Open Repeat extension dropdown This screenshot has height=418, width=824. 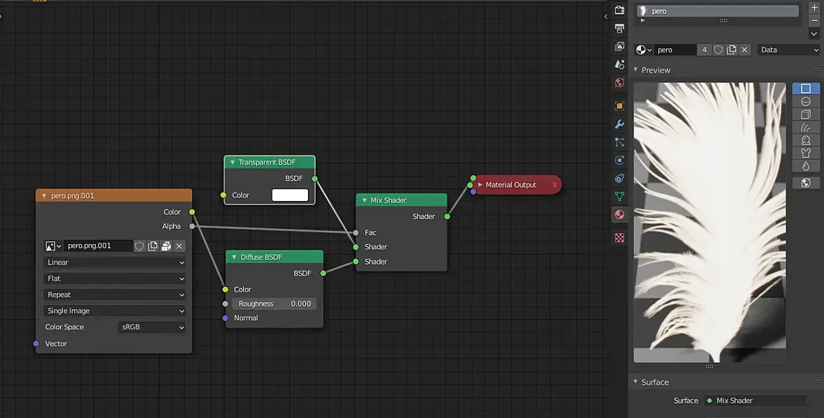(115, 294)
